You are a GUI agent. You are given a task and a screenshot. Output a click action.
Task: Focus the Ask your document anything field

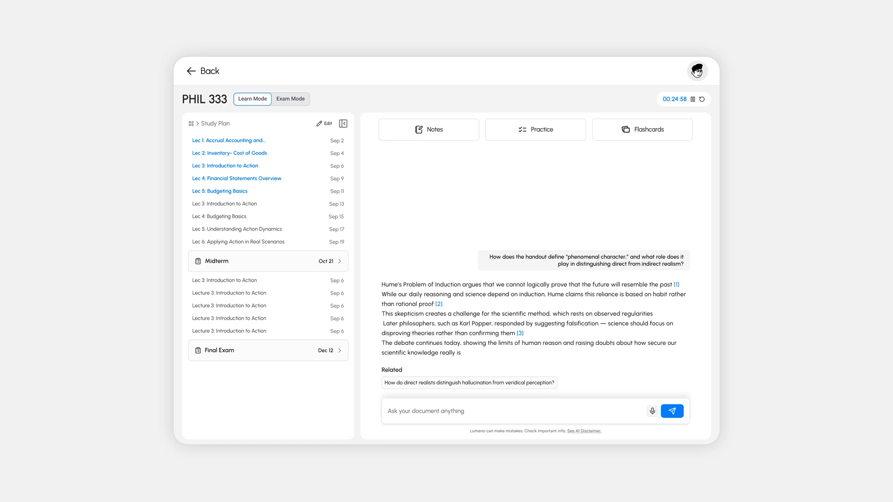513,411
